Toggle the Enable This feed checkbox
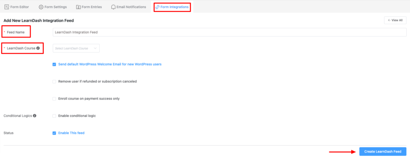The height and width of the screenshot is (157, 410). point(54,133)
